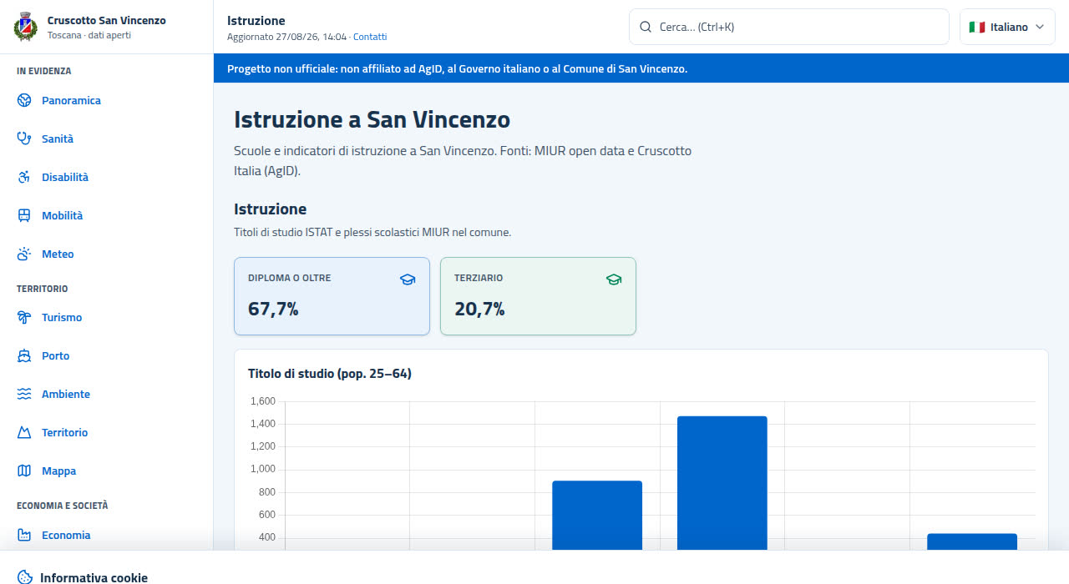Click the Mappa map icon
1069x584 pixels.
(24, 471)
